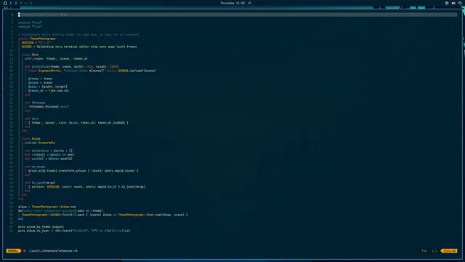Click the ThemePhotograph::SCENES.first(3).each line
This screenshot has height=262, width=465.
click(x=105, y=215)
